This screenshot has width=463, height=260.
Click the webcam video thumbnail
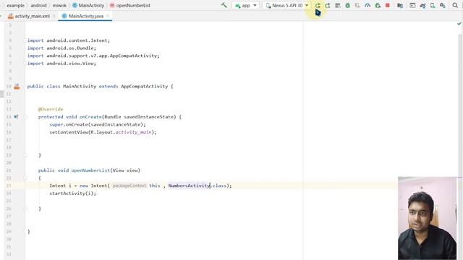click(x=428, y=218)
